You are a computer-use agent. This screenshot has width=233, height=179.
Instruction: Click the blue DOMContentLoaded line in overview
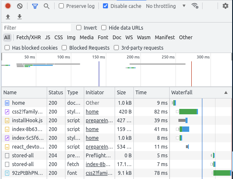coord(99,74)
